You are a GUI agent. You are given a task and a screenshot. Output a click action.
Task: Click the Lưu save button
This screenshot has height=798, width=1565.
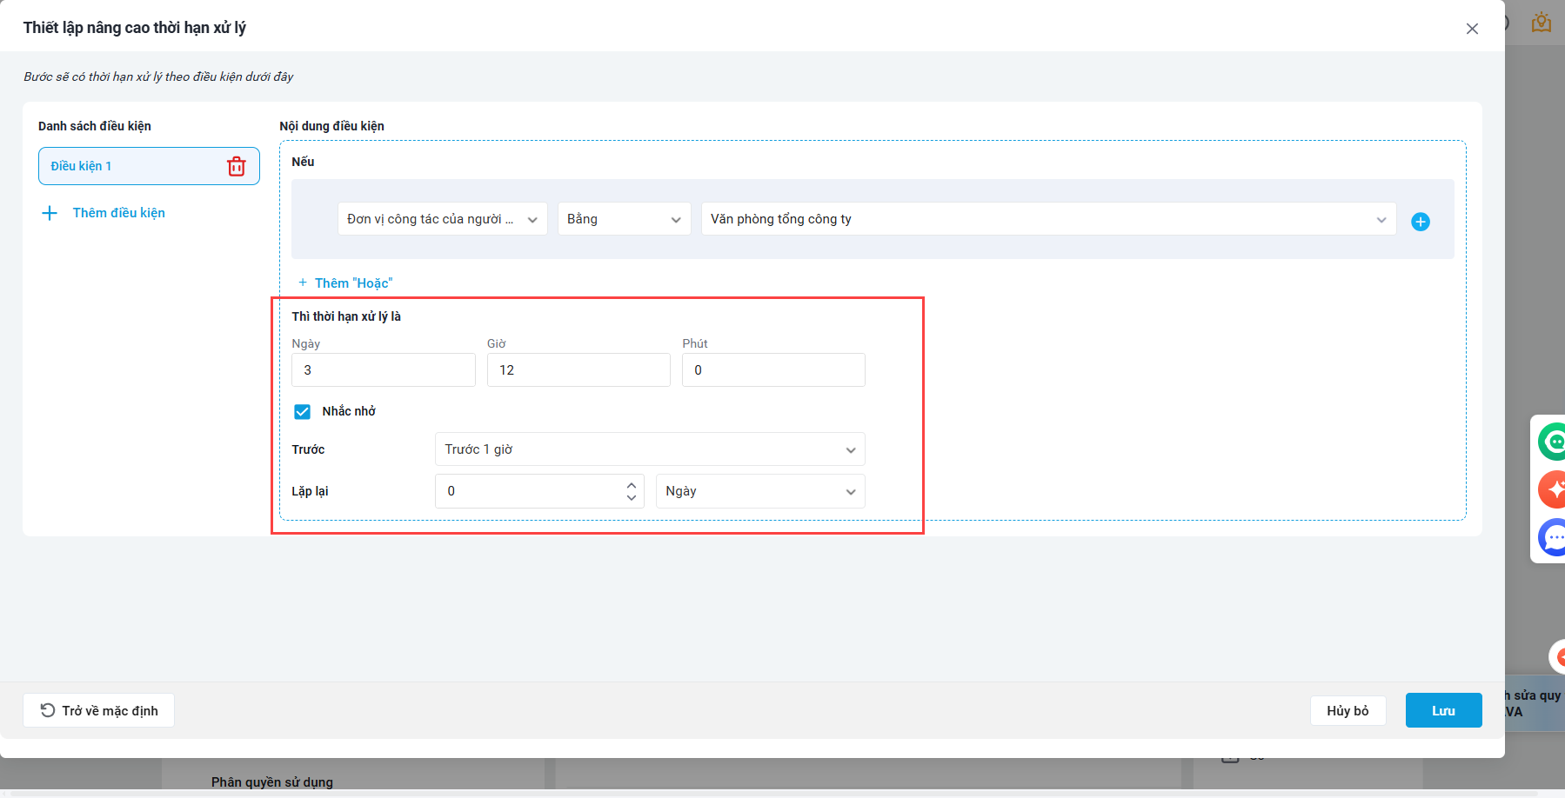click(x=1443, y=710)
